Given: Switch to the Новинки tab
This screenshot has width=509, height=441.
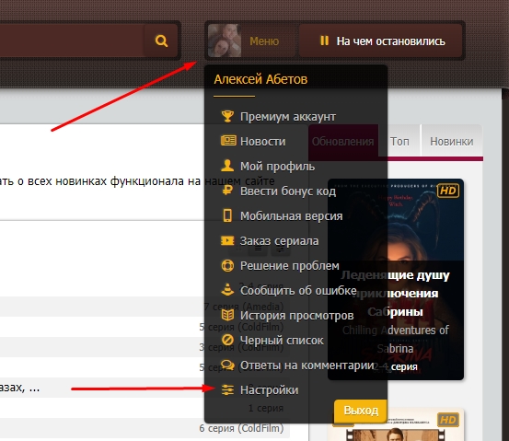Looking at the screenshot, I should 452,141.
